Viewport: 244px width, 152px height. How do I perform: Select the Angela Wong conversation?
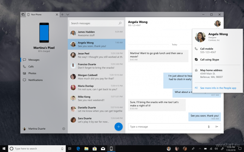coord(96,44)
